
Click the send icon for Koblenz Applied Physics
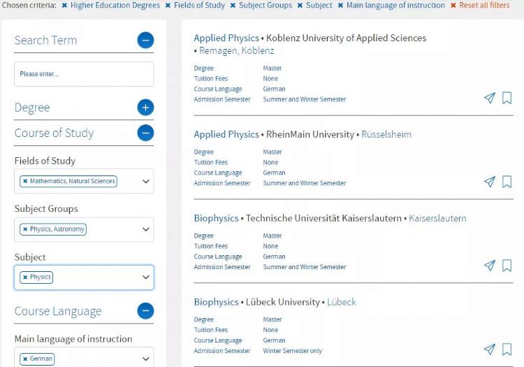(489, 98)
